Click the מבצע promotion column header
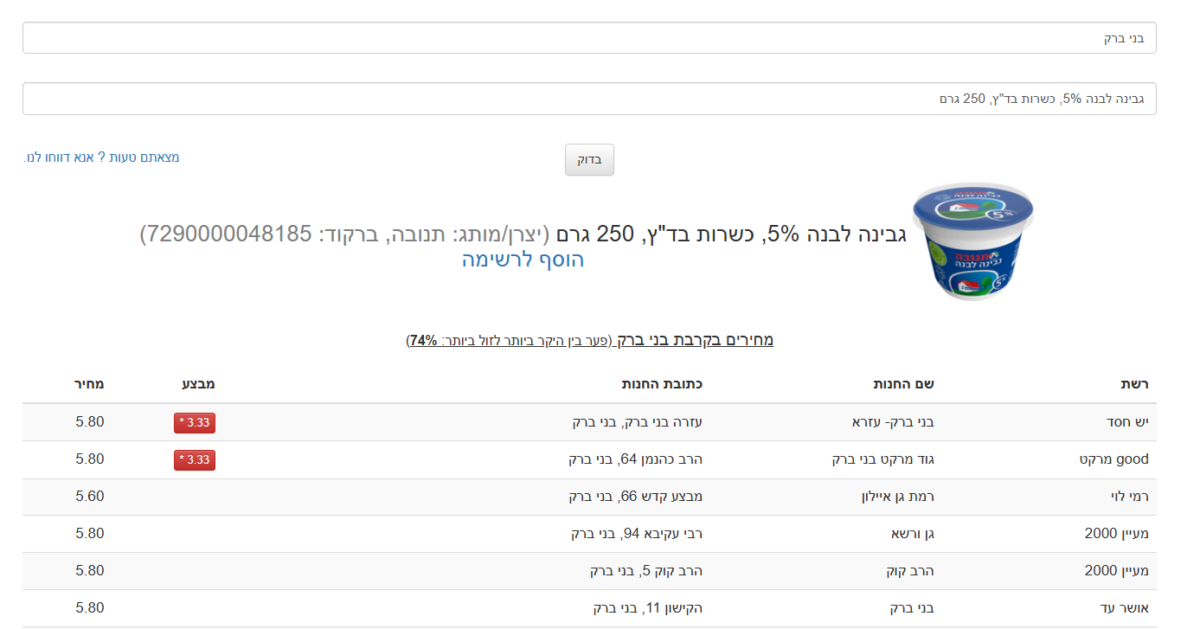This screenshot has width=1200, height=629. [x=198, y=384]
